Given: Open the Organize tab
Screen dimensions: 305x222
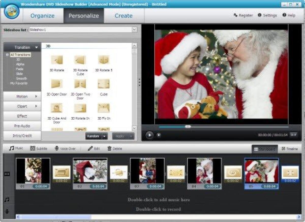Looking at the screenshot, I should tap(42, 16).
